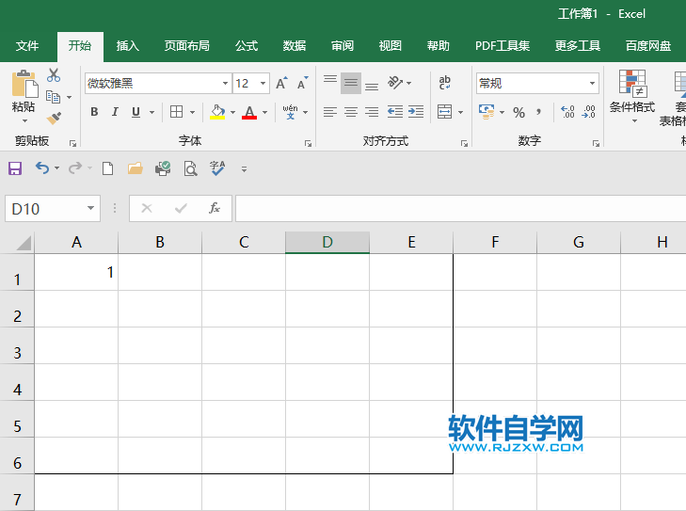Viewport: 686px width, 511px height.
Task: Toggle Italic formatting
Action: (x=115, y=112)
